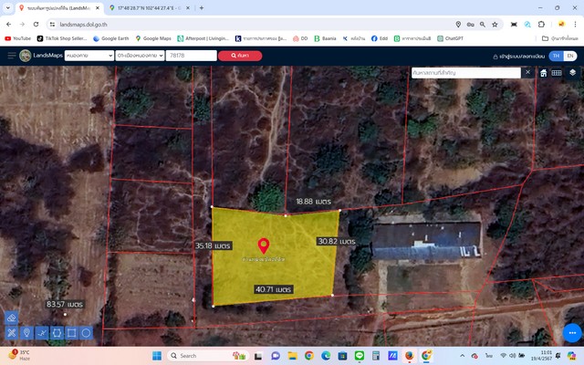This screenshot has height=365, width=584.
Task: Select the circle drawing tool
Action: (86, 333)
